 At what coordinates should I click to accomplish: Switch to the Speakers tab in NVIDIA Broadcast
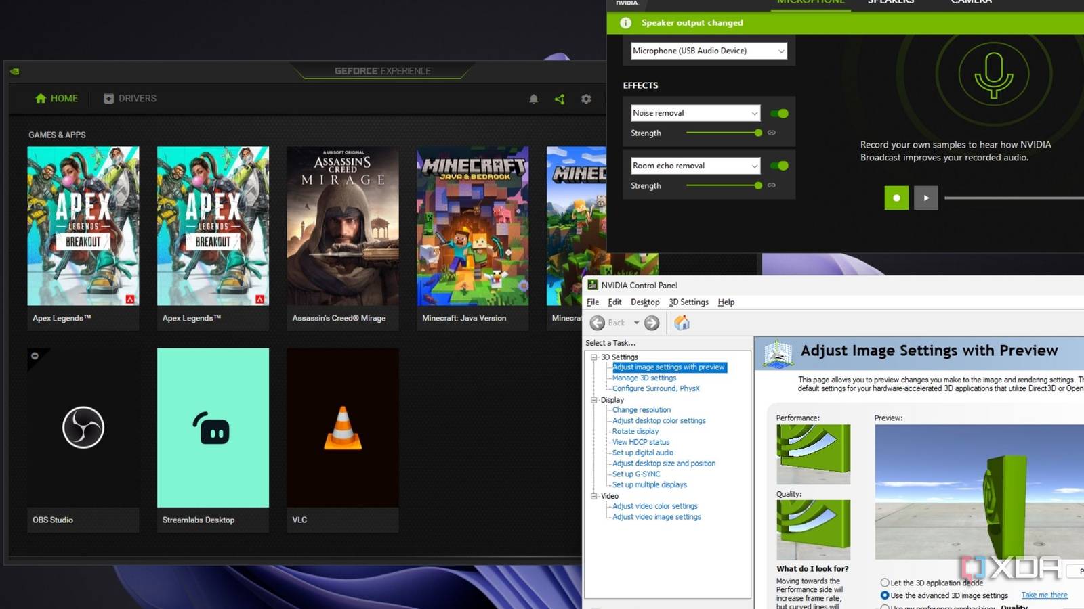pos(890,3)
